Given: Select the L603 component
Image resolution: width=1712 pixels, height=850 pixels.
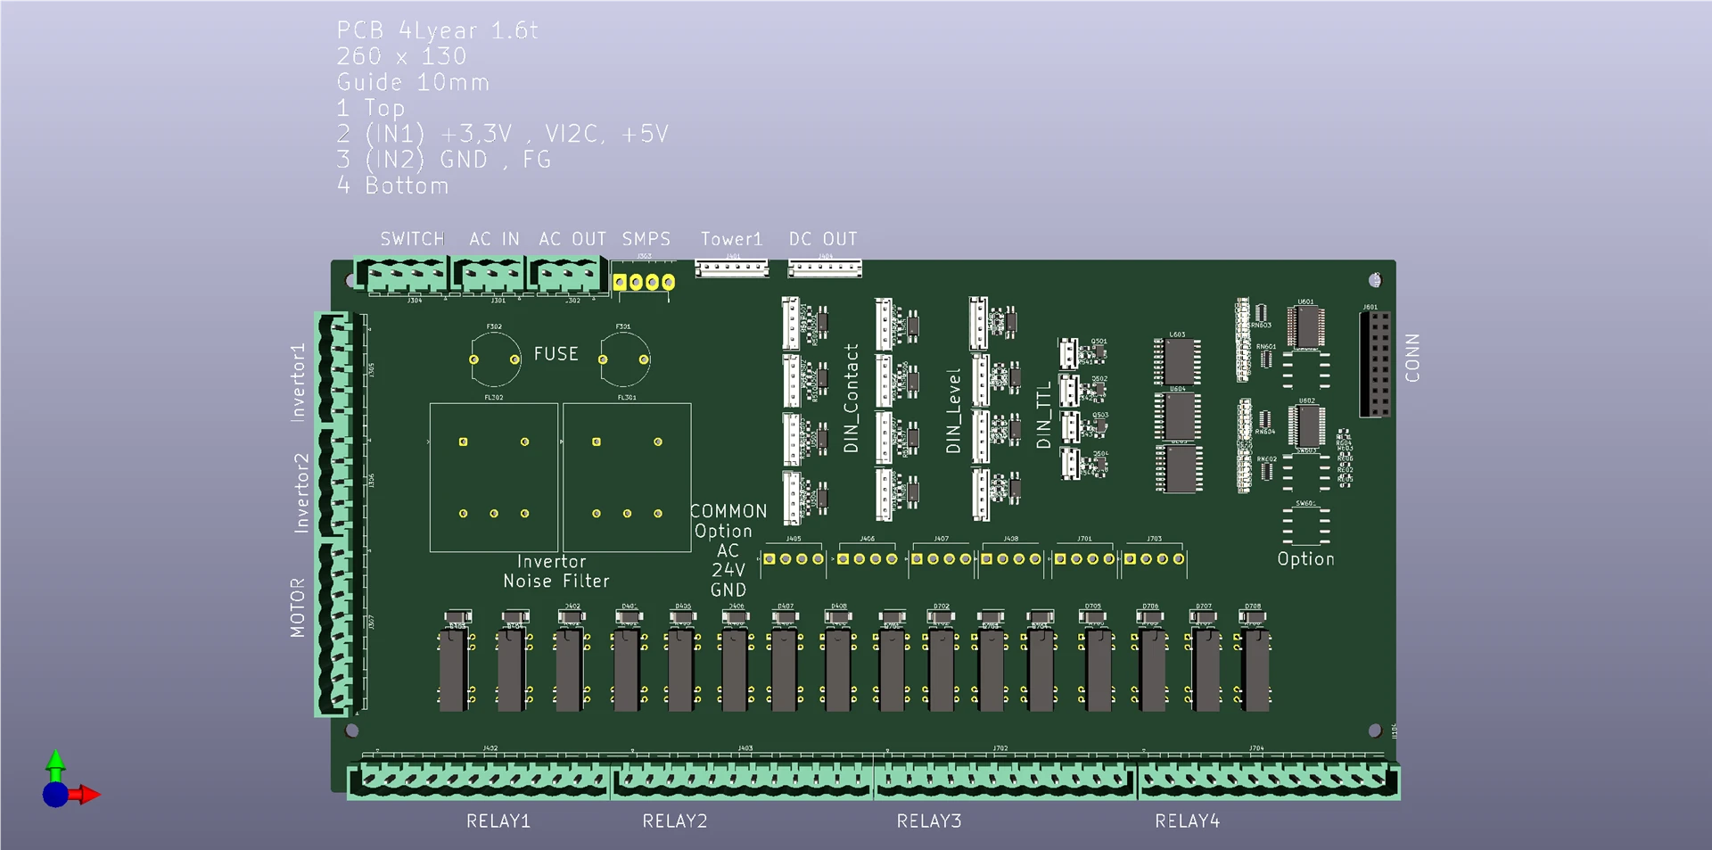Looking at the screenshot, I should coord(1178,361).
